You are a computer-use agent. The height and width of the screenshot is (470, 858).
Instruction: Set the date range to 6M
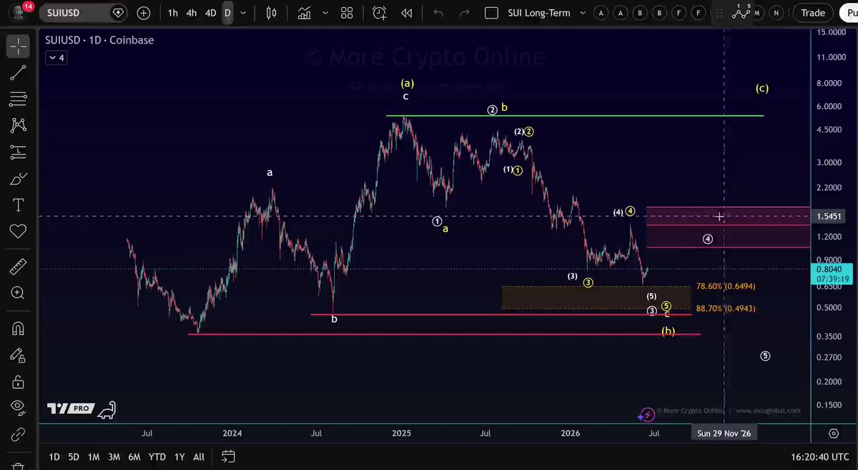click(134, 456)
